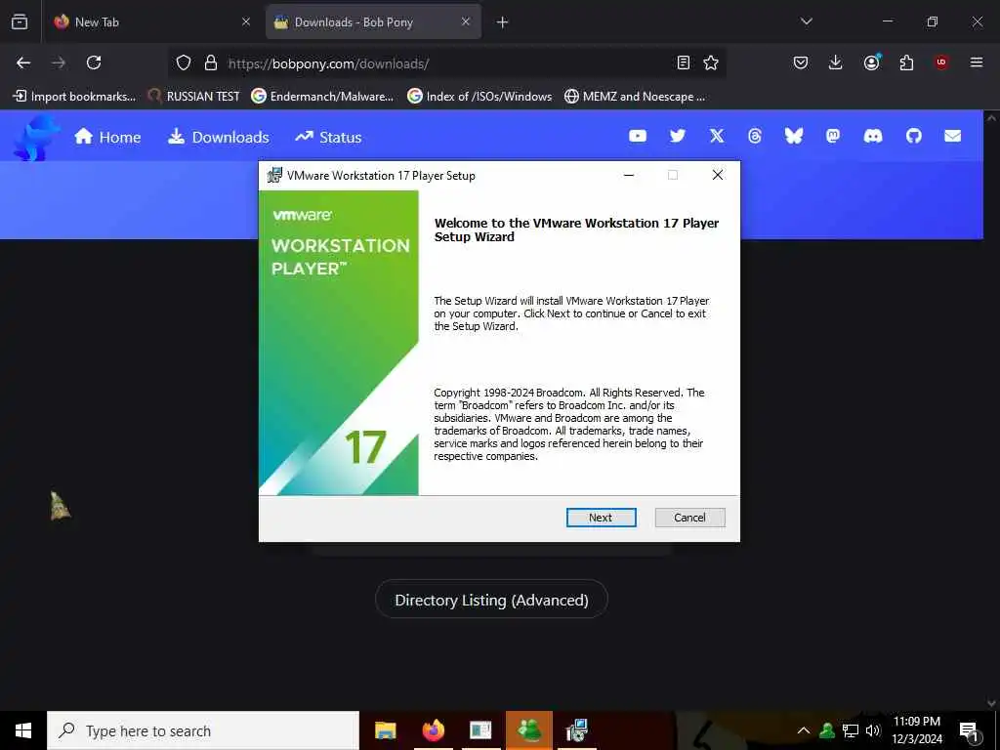
Task: Open the GitHub social icon
Action: pos(914,136)
